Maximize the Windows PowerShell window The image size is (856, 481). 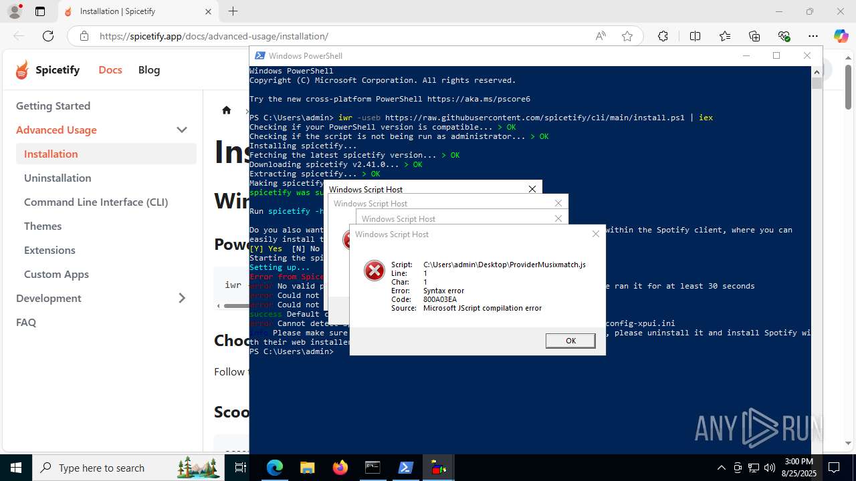[776, 55]
